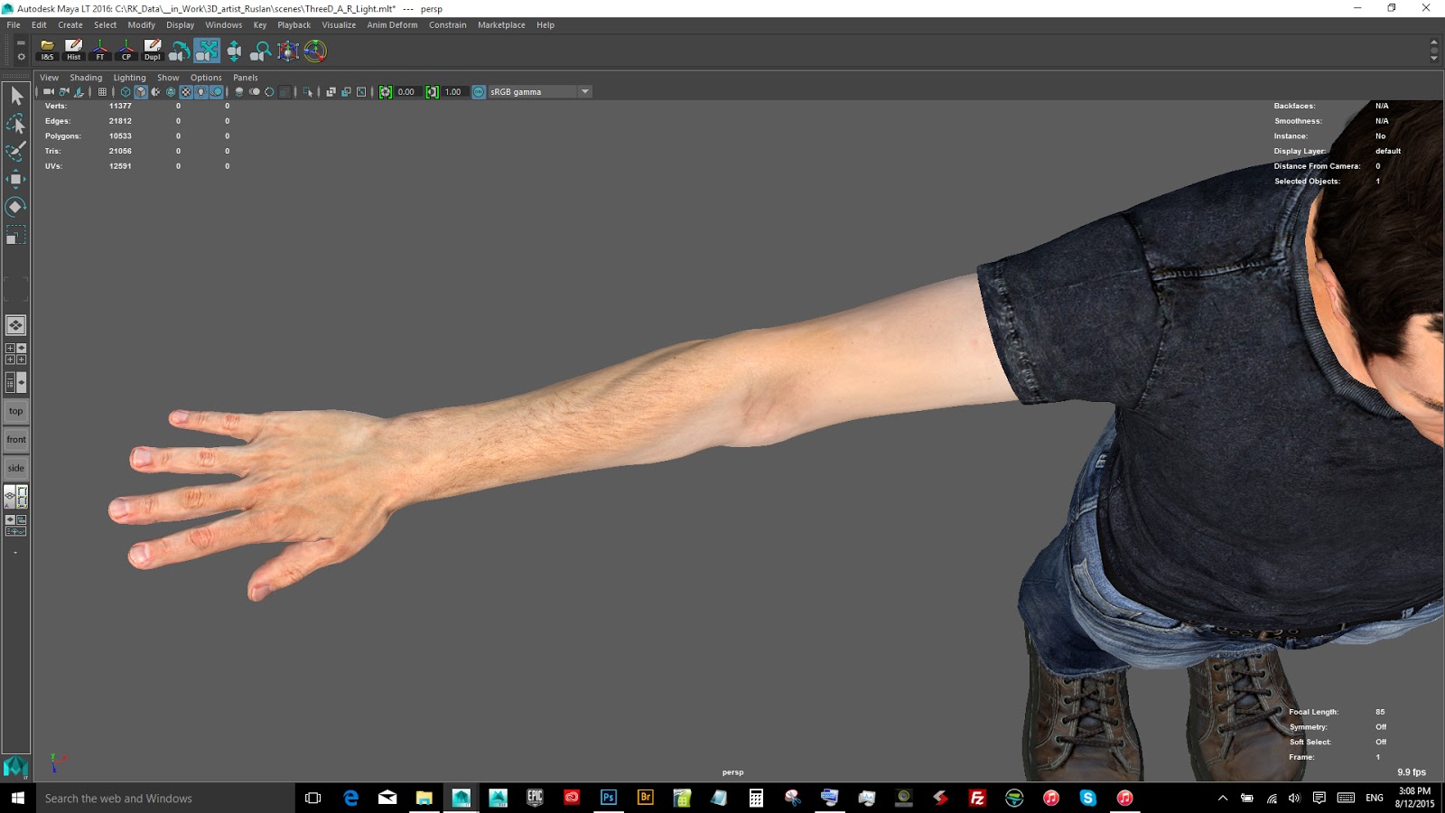Click the shelf icon with sphere in cage
The height and width of the screenshot is (813, 1445).
pyautogui.click(x=288, y=51)
